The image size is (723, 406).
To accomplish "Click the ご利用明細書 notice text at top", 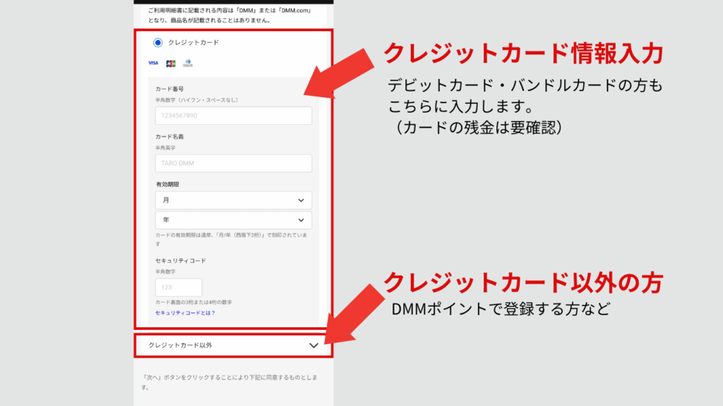I will (230, 16).
